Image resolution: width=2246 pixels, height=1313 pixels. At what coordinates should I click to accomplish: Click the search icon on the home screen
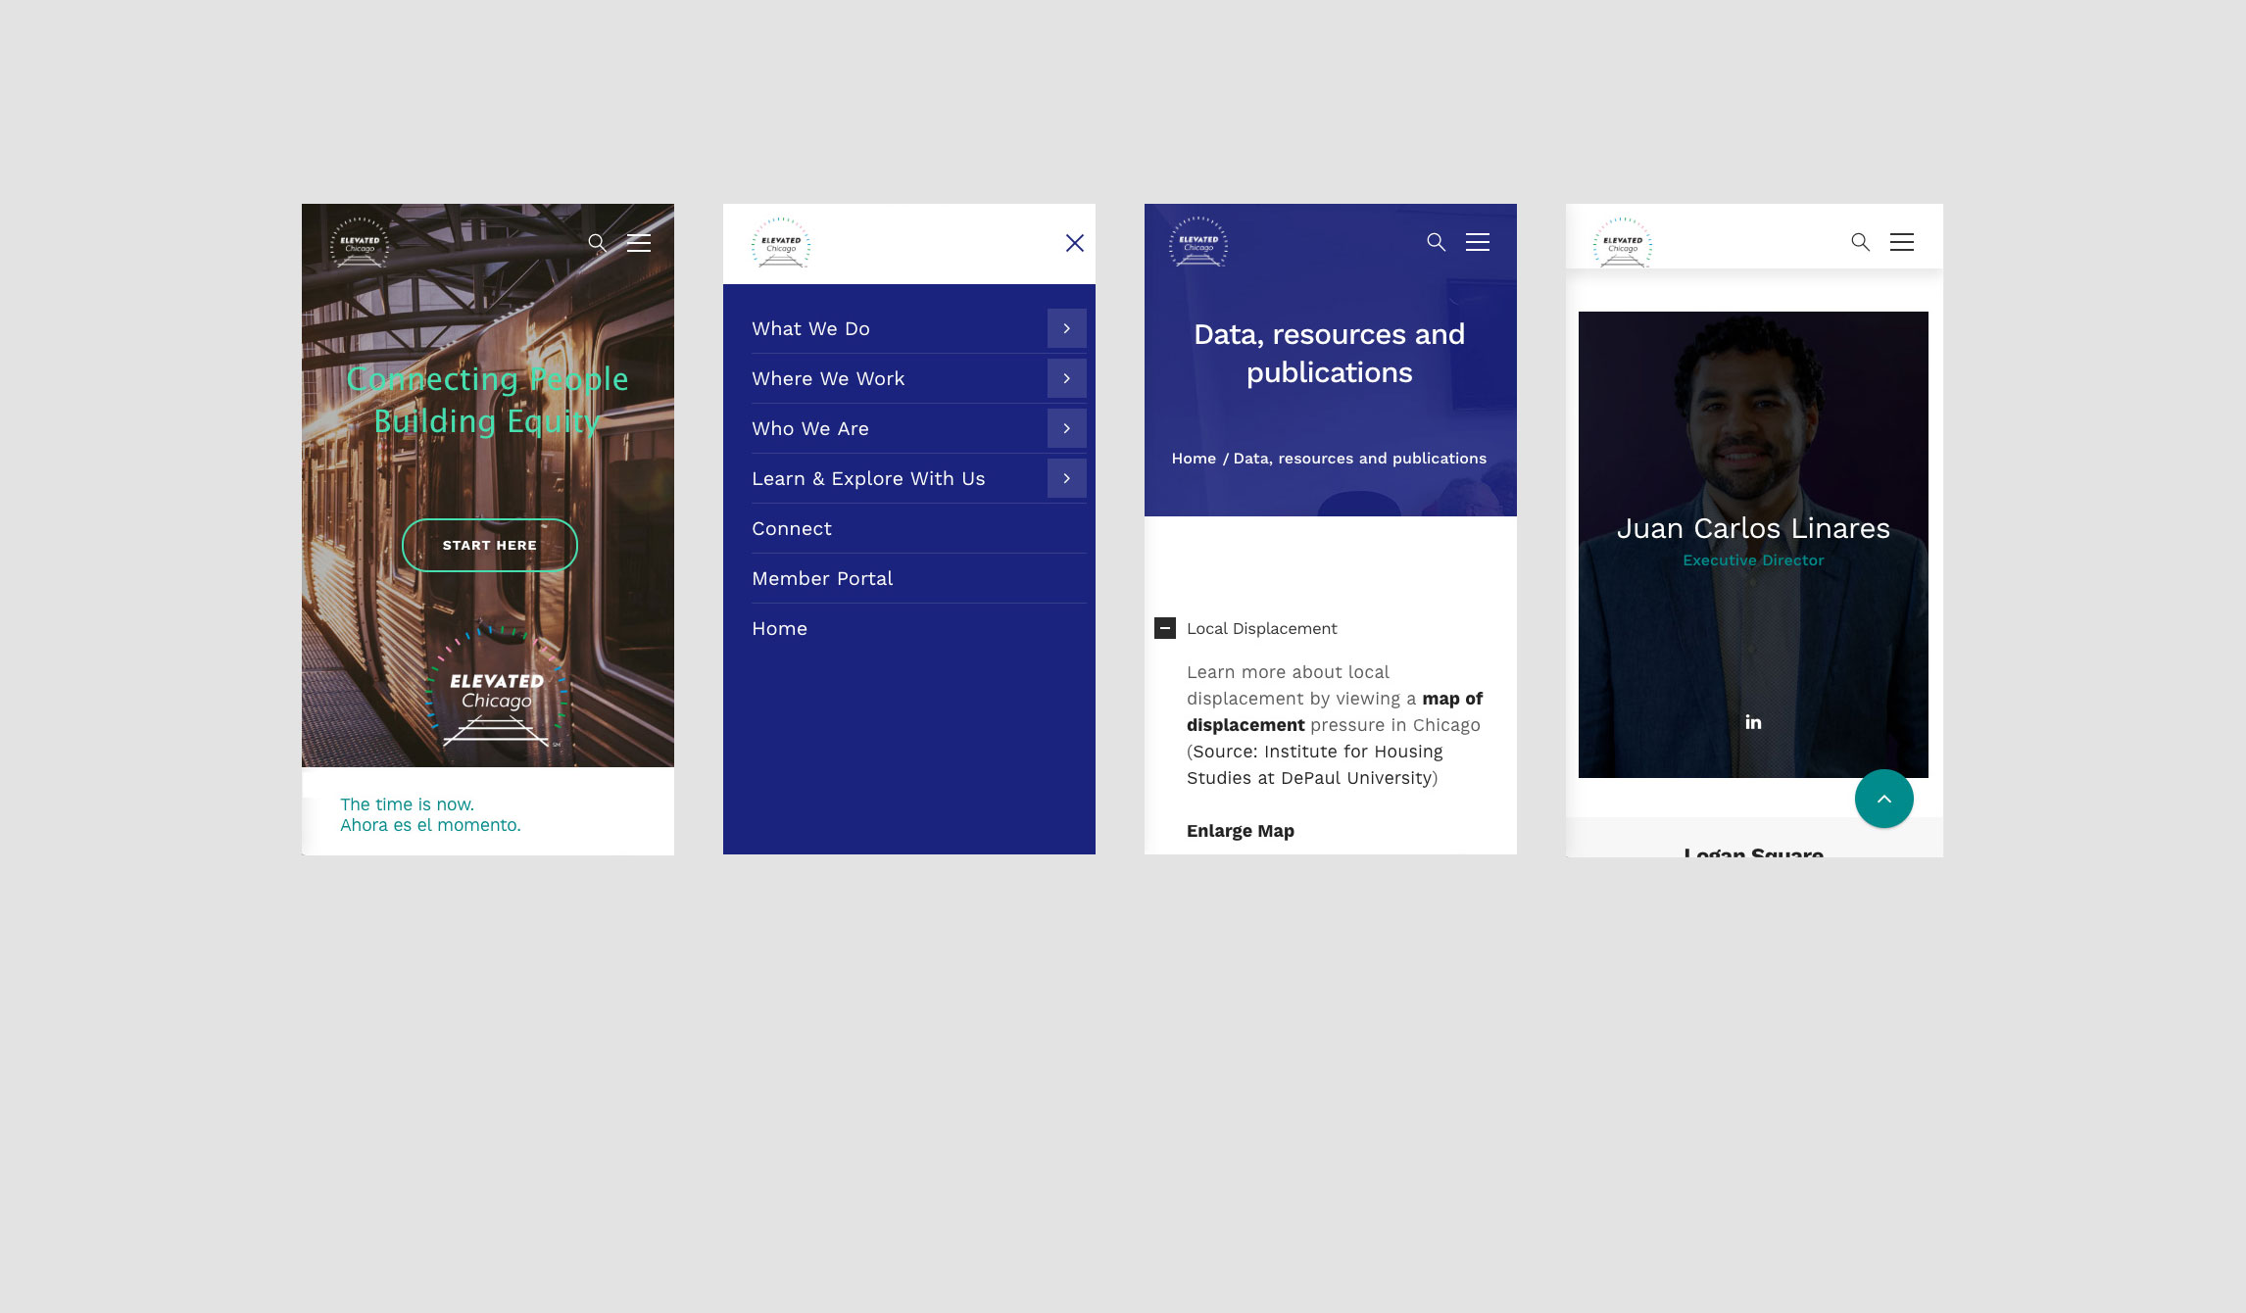[599, 243]
